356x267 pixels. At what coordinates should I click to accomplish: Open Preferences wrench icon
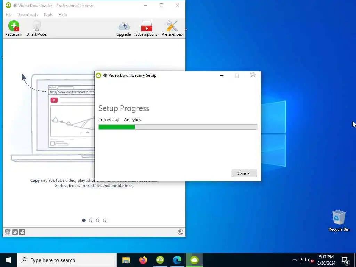(x=172, y=29)
